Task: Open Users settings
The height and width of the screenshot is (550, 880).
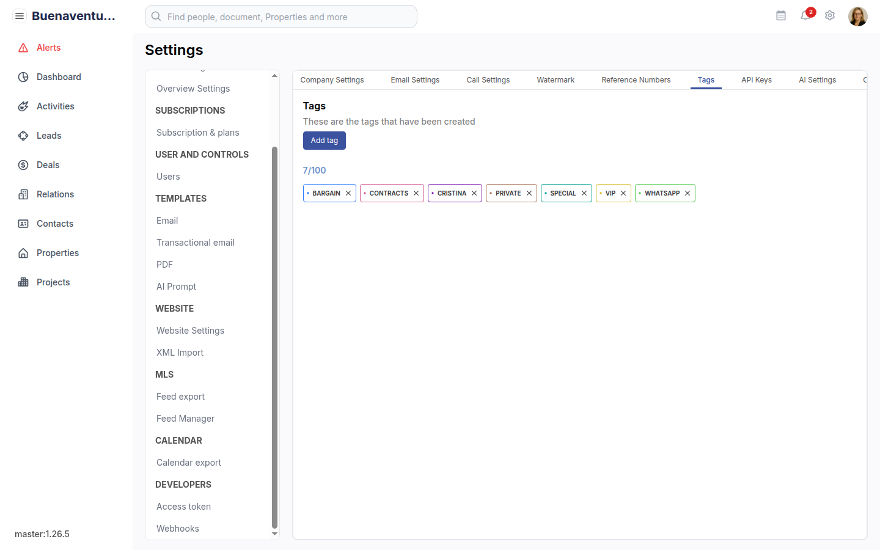Action: (168, 177)
